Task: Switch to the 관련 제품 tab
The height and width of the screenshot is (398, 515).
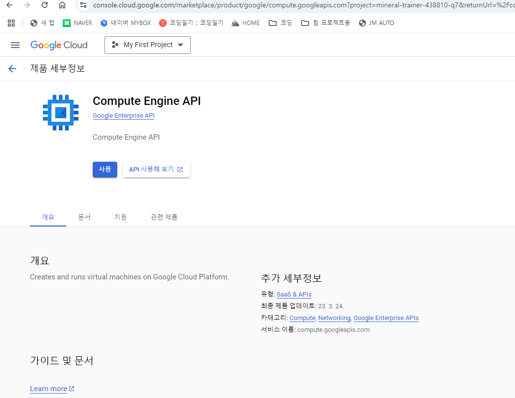Action: [x=164, y=217]
